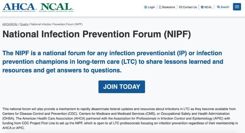Go to the Quality breadcrumb link
This screenshot has height=133, width=245.
24,24
